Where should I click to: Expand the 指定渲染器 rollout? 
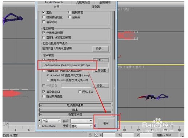[75, 114]
